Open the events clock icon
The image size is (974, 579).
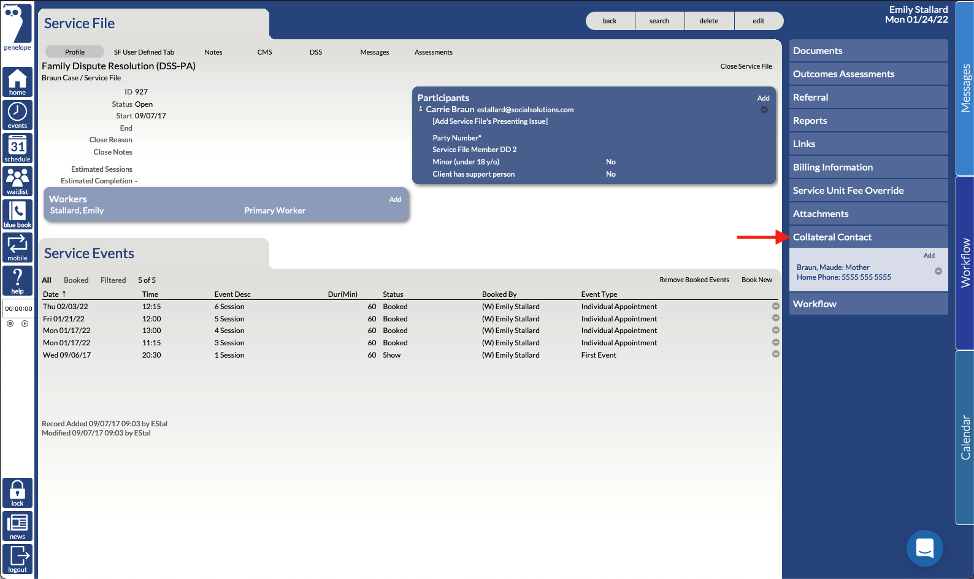click(17, 115)
